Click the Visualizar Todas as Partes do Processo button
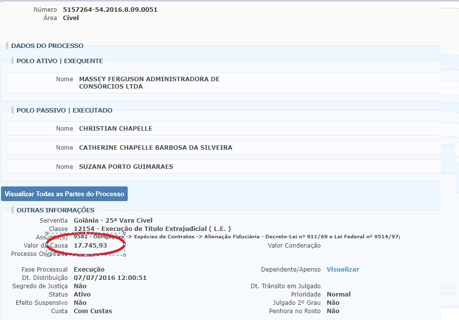The height and width of the screenshot is (320, 459). [64, 194]
